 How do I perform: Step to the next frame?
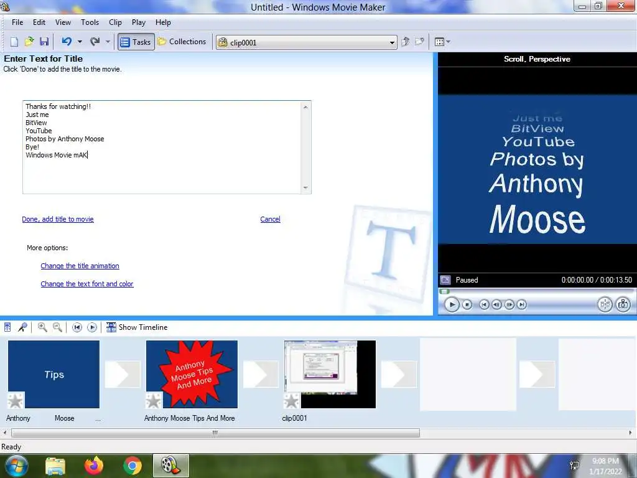(x=509, y=304)
